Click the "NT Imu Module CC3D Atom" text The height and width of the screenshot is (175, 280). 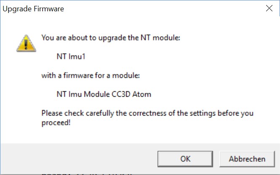(103, 94)
